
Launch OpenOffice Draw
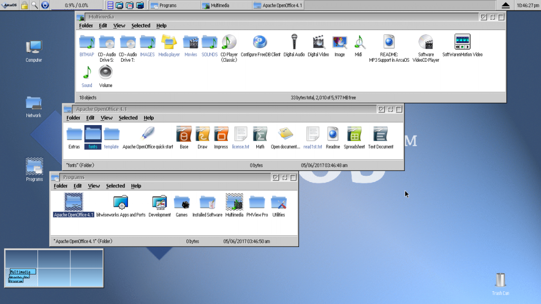[202, 135]
